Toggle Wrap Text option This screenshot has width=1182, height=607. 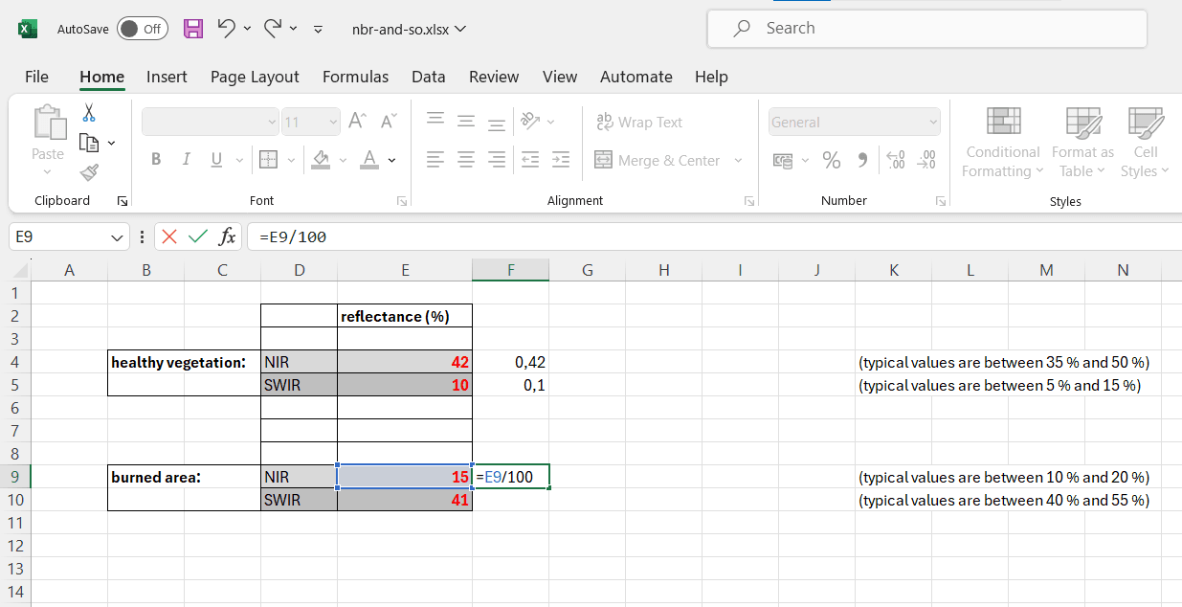click(639, 123)
